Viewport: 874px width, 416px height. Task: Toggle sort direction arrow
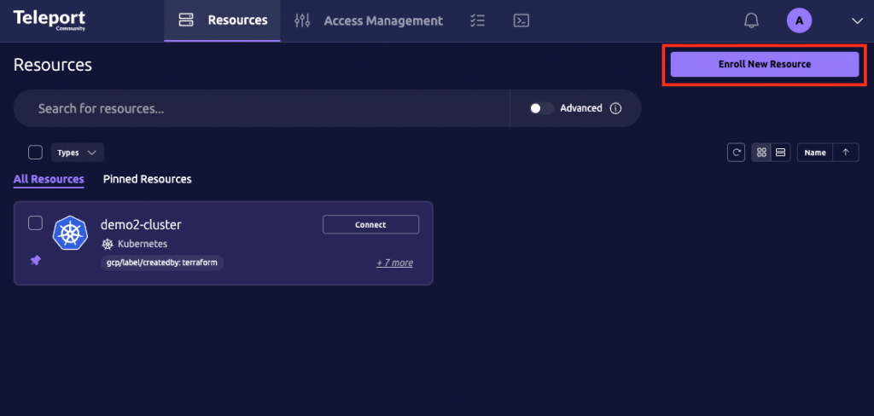(846, 152)
